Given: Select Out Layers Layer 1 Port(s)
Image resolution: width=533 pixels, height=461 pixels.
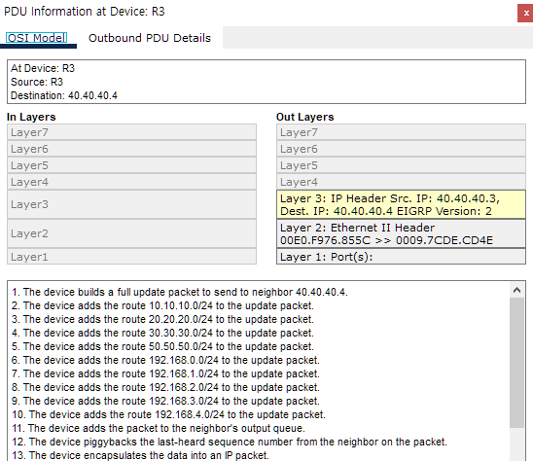Looking at the screenshot, I should pos(401,257).
